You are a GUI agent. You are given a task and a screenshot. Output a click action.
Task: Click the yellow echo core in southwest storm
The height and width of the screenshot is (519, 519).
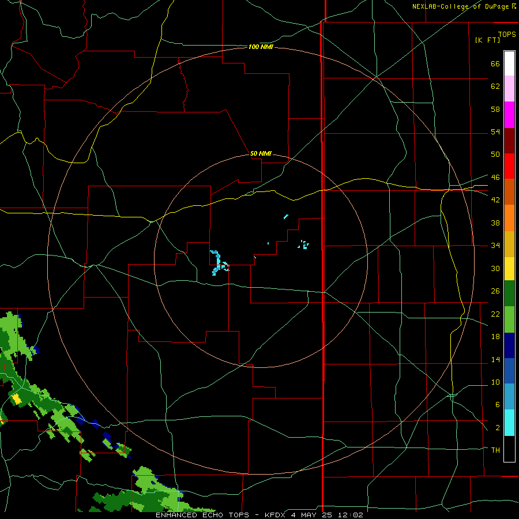[x=16, y=399]
